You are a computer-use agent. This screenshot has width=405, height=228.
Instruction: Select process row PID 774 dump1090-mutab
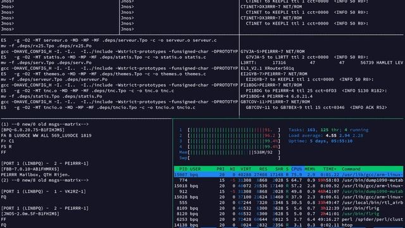[289, 180]
